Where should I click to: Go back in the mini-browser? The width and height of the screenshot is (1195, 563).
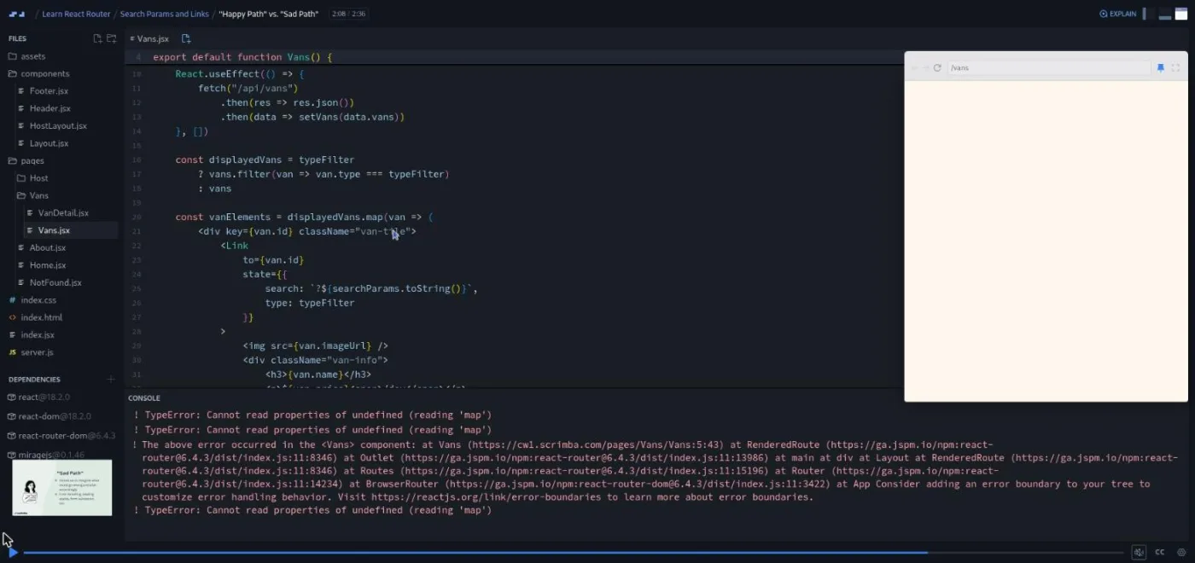(915, 67)
